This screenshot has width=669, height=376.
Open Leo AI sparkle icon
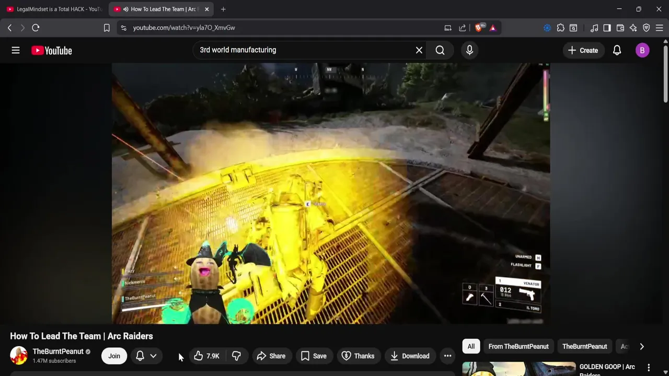click(633, 28)
